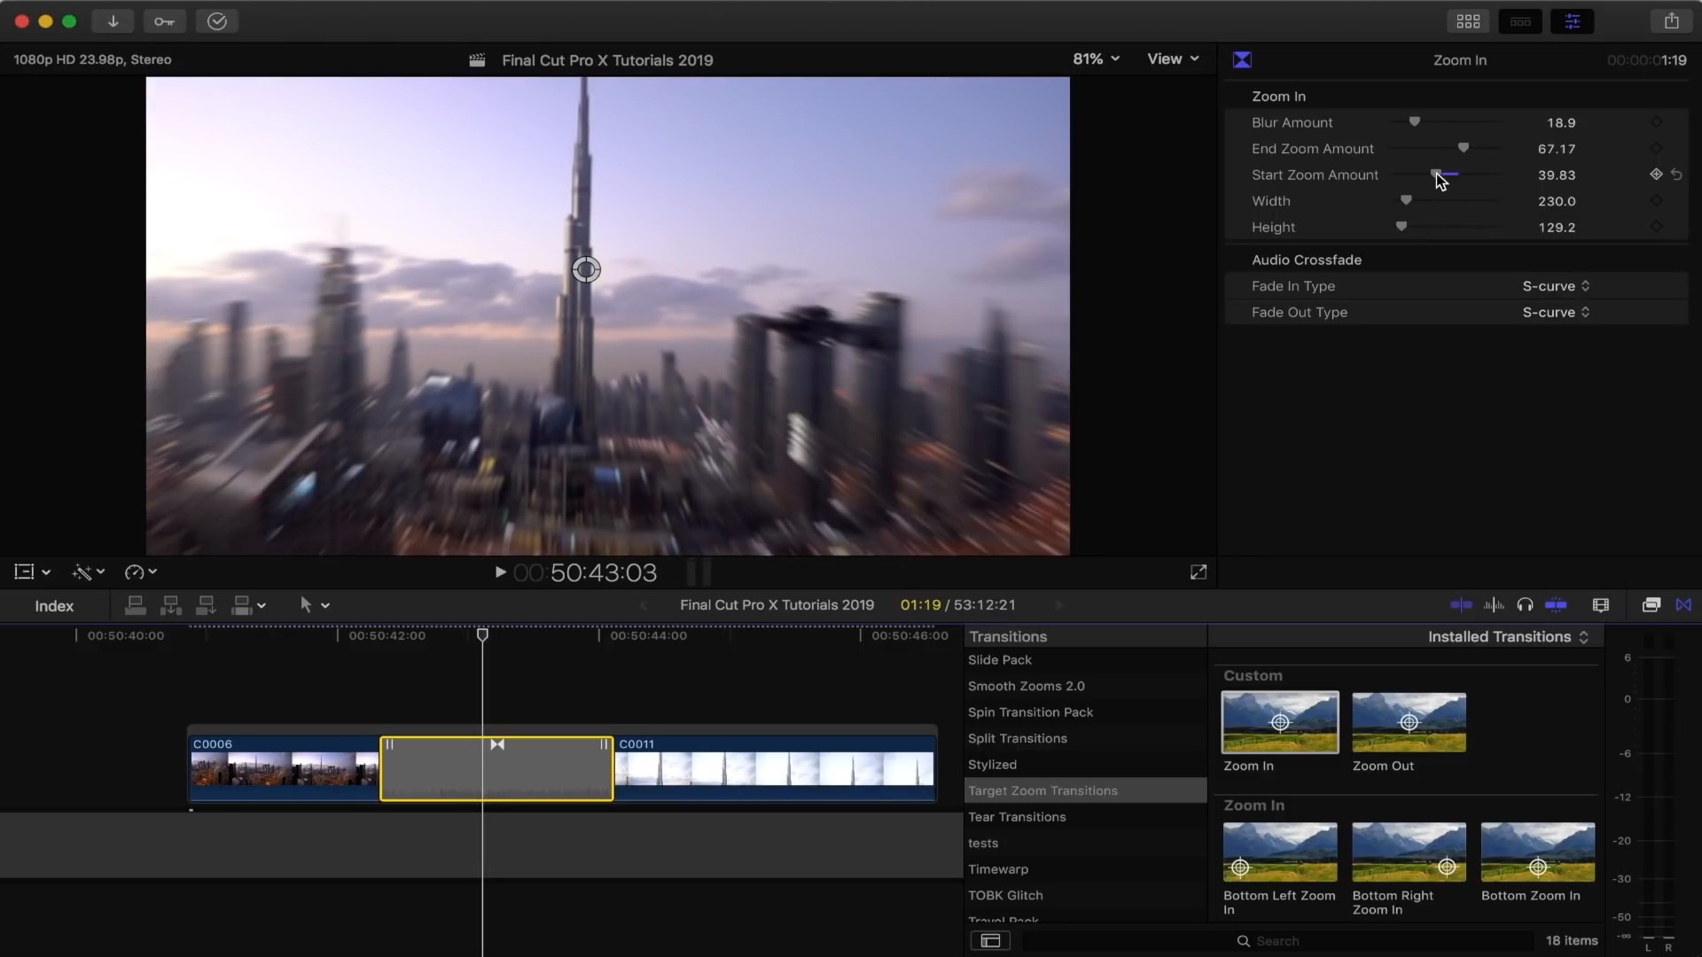The image size is (1702, 957).
Task: Click the timeline playhead marker
Action: click(x=482, y=634)
